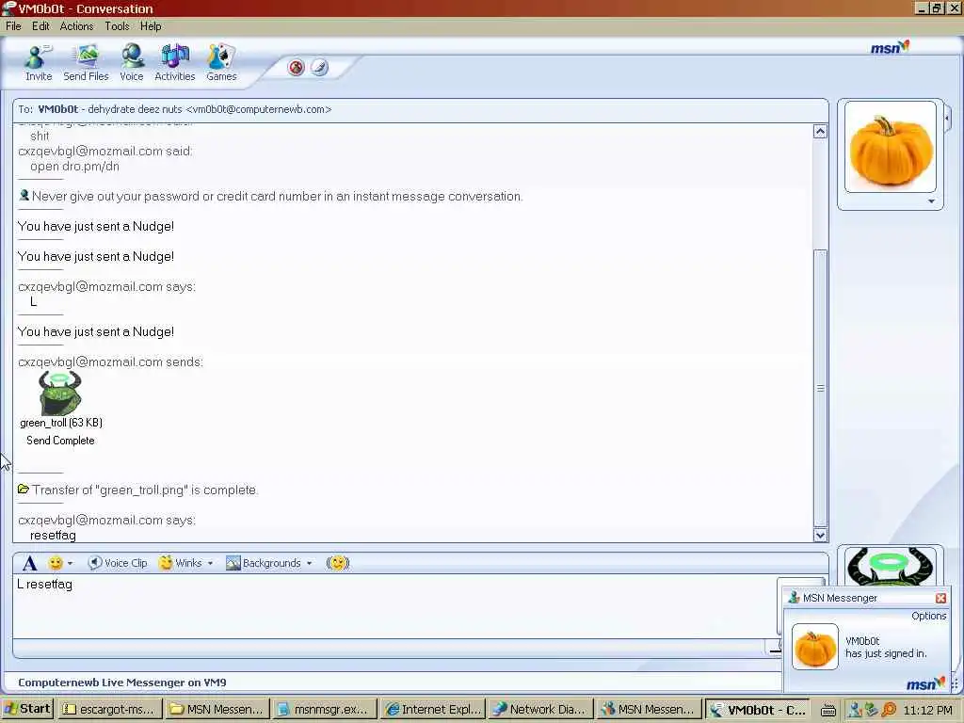
Task: Click the pumpkin display picture of the contact
Action: pos(891,148)
